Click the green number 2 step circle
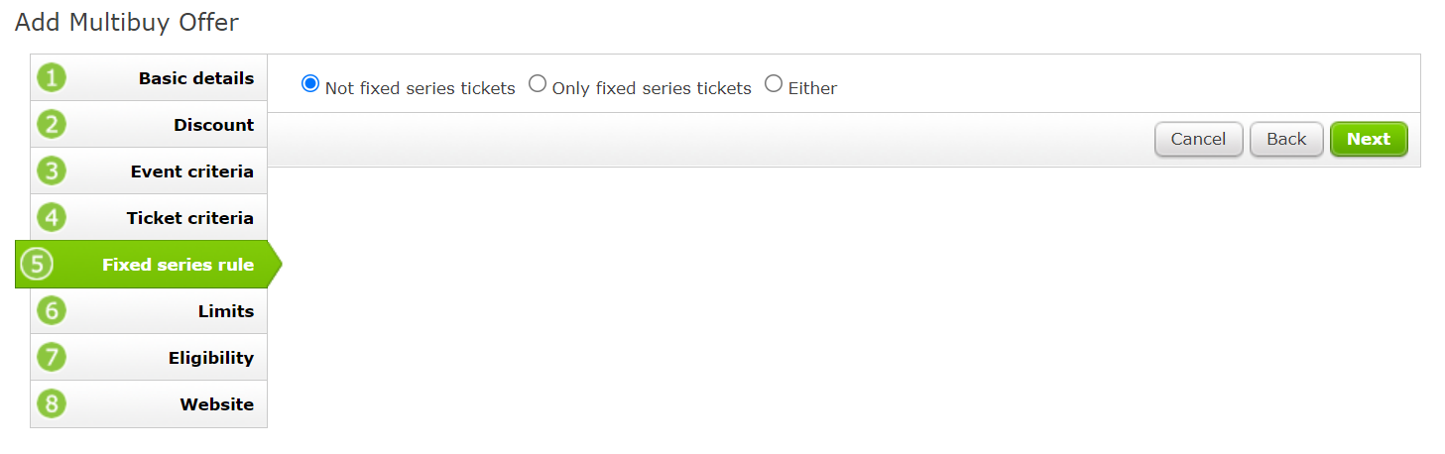 pyautogui.click(x=52, y=124)
